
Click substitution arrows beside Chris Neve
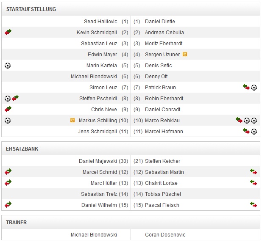pyautogui.click(x=8, y=109)
